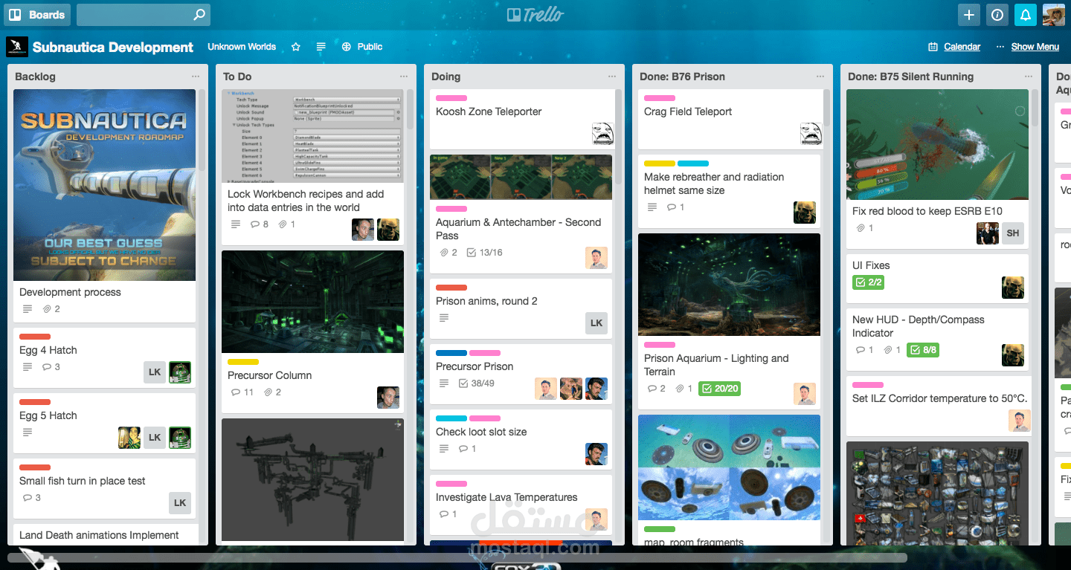Click 8/8 checklist badge on New HUD card
Viewport: 1071px width, 570px height.
pos(923,350)
